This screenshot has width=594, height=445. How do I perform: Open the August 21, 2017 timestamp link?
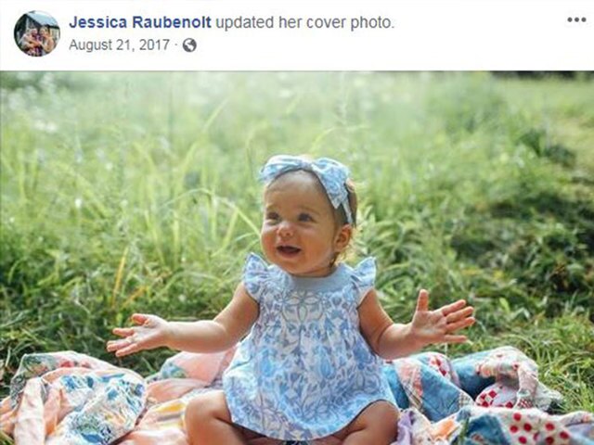(119, 45)
